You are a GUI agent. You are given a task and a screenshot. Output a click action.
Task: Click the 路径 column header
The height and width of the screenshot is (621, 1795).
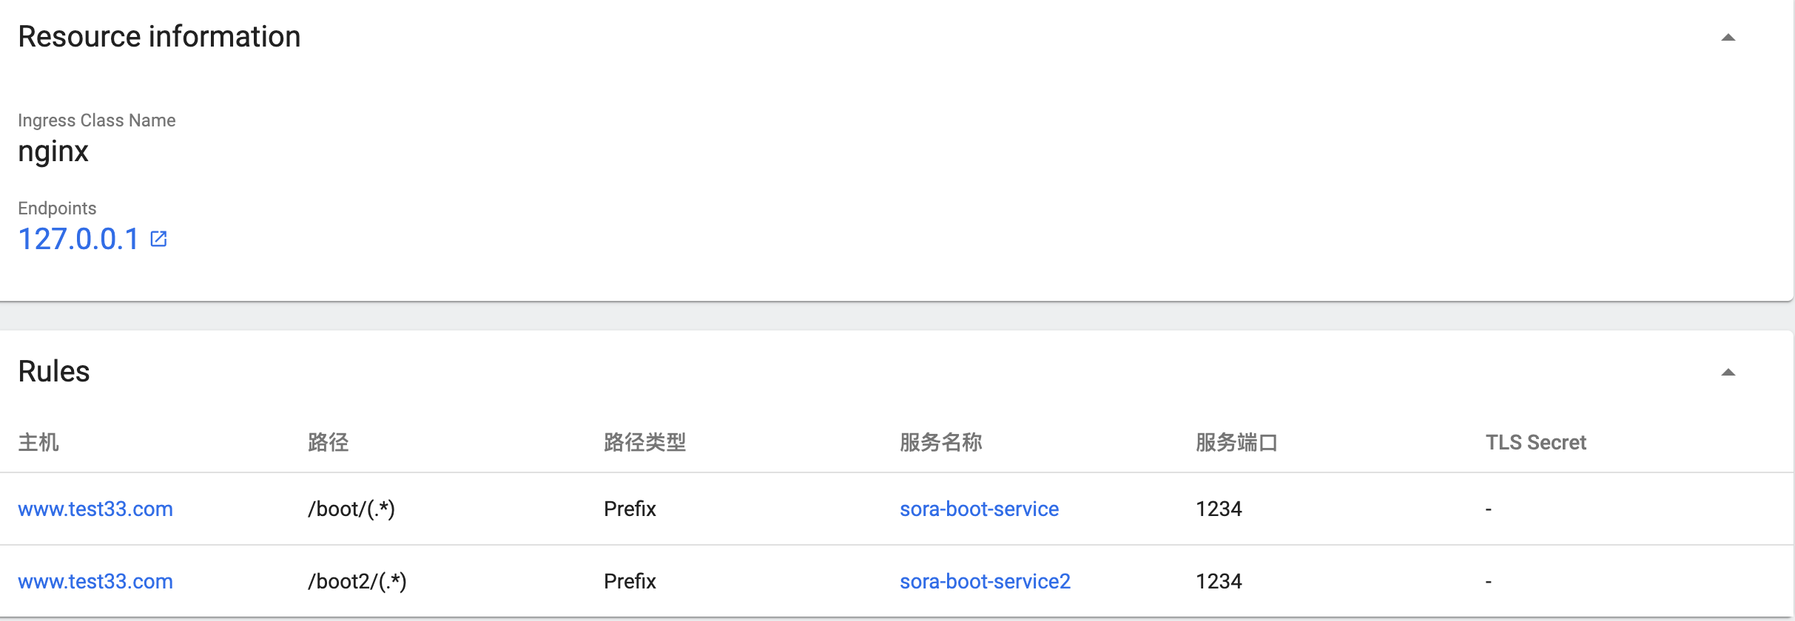(328, 442)
